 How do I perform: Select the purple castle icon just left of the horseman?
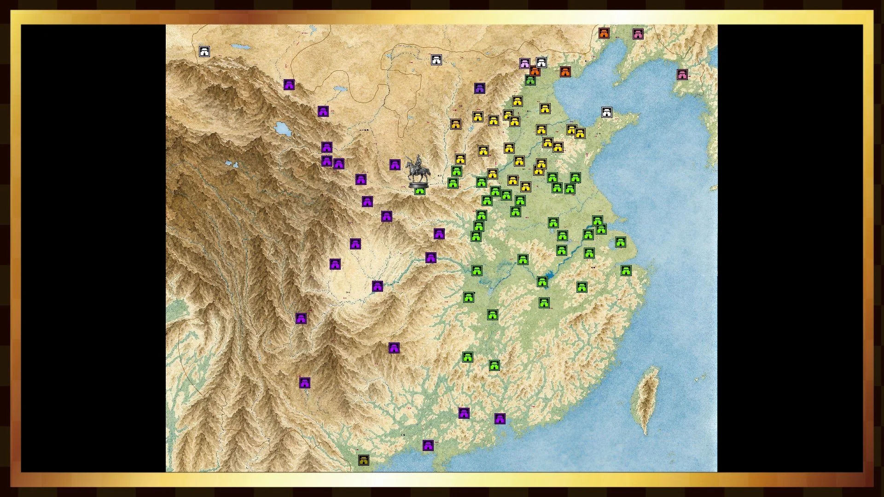point(395,165)
